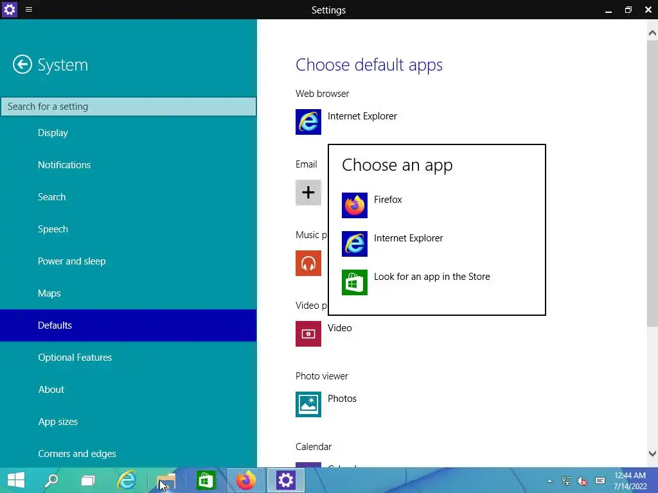Screen dimensions: 658x493
Task: Show hidden tray icons
Action: coord(550,481)
